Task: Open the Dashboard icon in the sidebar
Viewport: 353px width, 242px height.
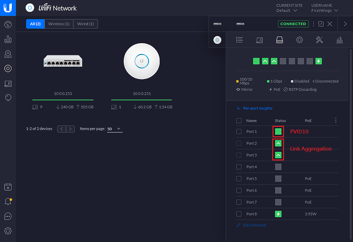Action: pyautogui.click(x=8, y=25)
